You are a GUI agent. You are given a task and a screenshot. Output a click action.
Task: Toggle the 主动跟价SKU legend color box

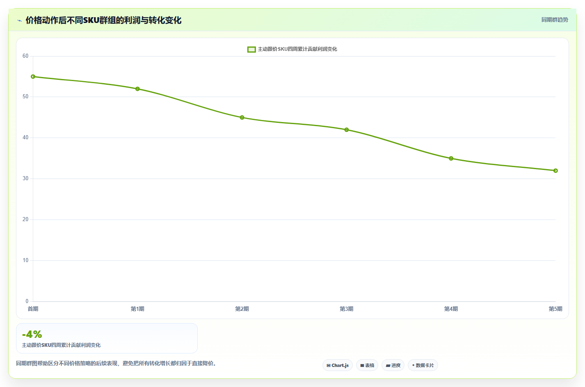251,49
